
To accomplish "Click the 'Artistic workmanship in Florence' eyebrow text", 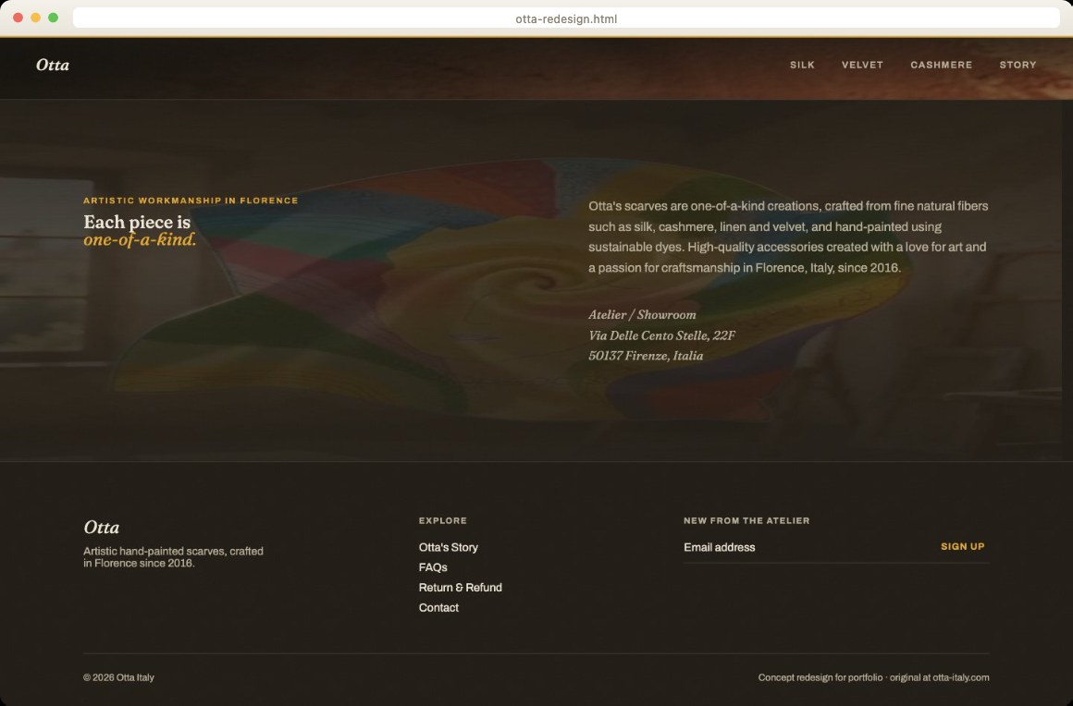I will point(191,201).
